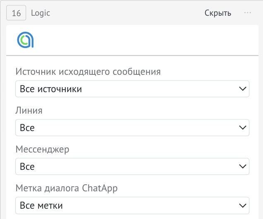Click the Мессенджер field label
Viewport: 263px width, 219px height.
click(42, 149)
